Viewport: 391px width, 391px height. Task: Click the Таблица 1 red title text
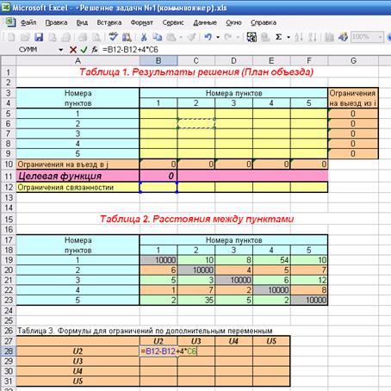pyautogui.click(x=196, y=71)
